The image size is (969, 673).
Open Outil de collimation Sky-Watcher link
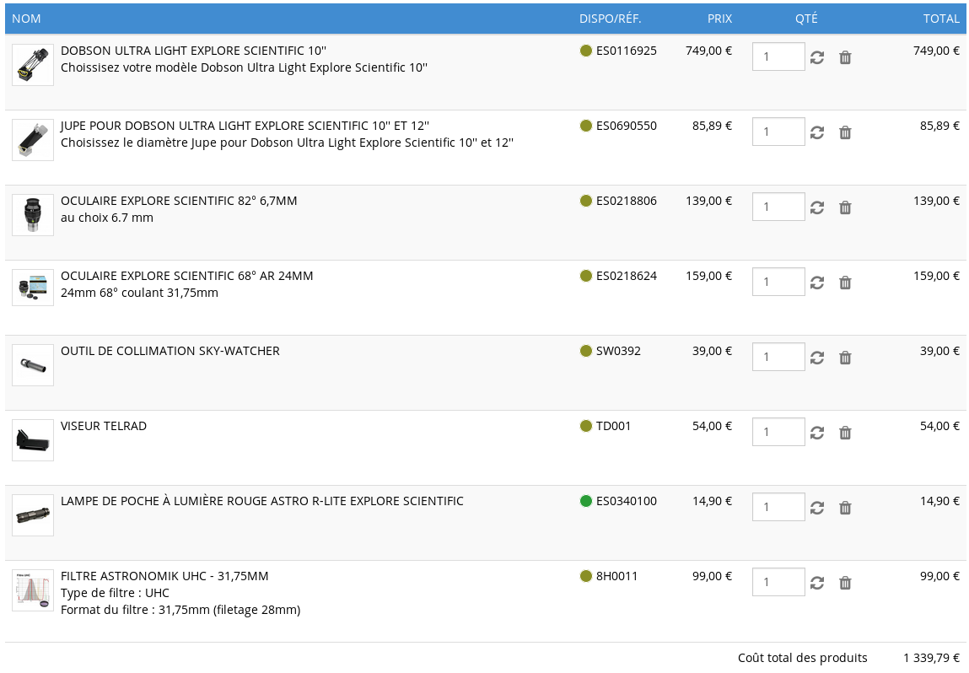170,351
